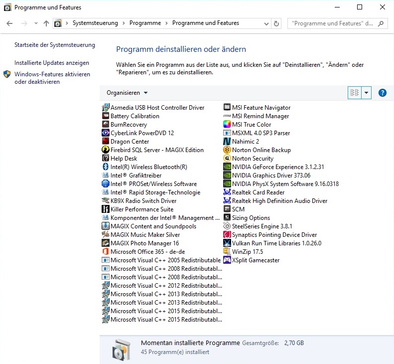Expand chevron after Programme breadcrumb

point(166,23)
